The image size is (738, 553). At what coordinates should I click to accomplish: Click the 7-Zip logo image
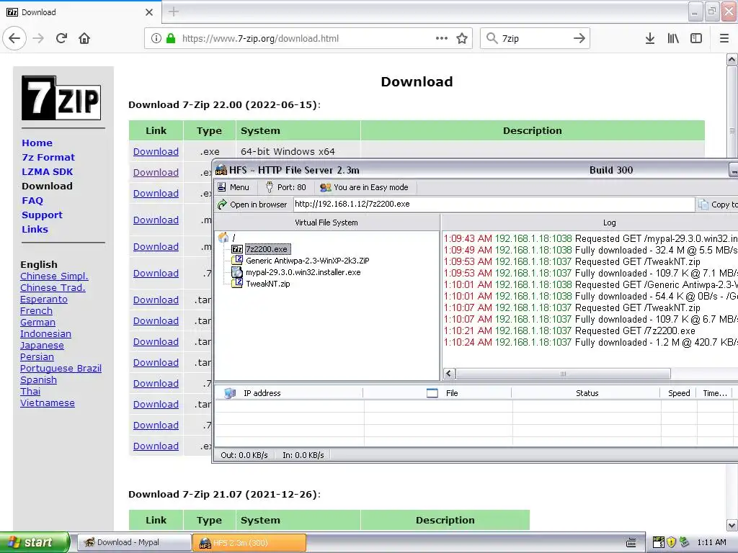click(x=61, y=98)
